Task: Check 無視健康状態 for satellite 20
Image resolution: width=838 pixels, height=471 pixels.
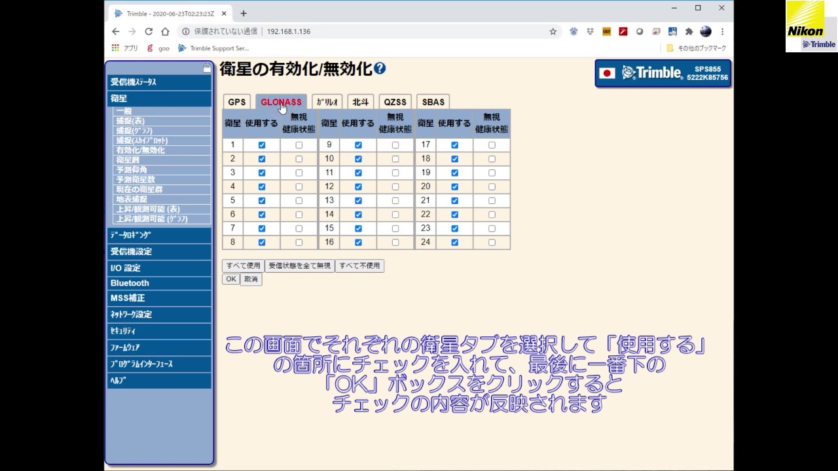Action: 492,187
